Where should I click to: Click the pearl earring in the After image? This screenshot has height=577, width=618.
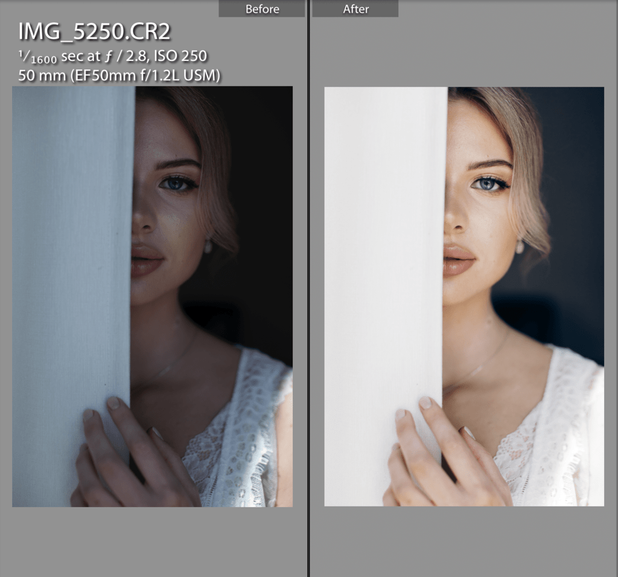[520, 246]
